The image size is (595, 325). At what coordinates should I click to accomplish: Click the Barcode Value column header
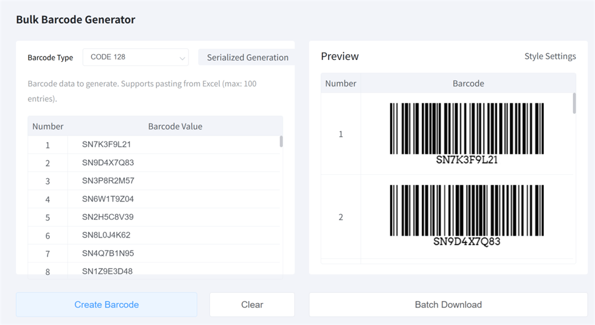(x=175, y=127)
